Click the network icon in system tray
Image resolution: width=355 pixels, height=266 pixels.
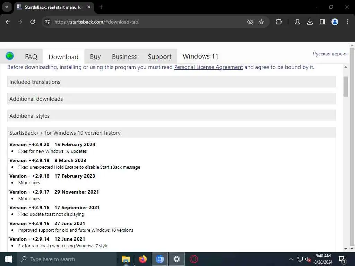point(300,259)
